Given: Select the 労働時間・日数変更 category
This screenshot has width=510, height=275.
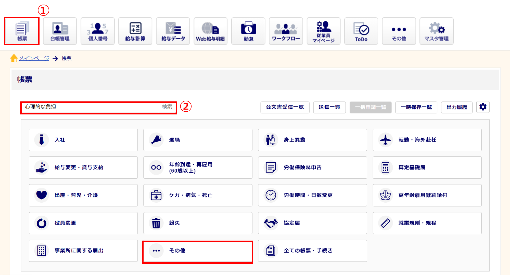Looking at the screenshot, I should tap(312, 195).
